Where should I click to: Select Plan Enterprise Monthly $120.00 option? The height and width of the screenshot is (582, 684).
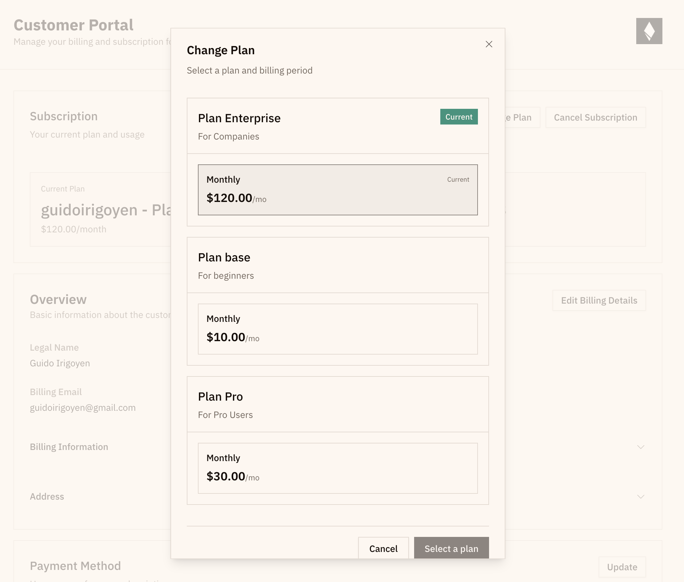(x=337, y=190)
